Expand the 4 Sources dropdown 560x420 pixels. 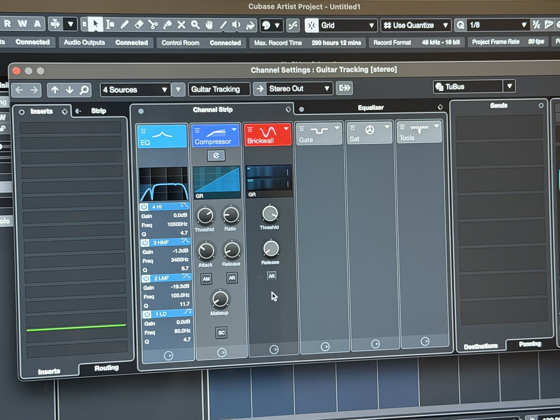135,90
